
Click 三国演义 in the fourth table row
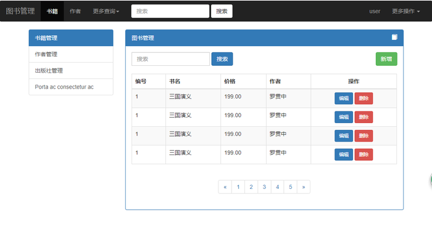tap(180, 153)
